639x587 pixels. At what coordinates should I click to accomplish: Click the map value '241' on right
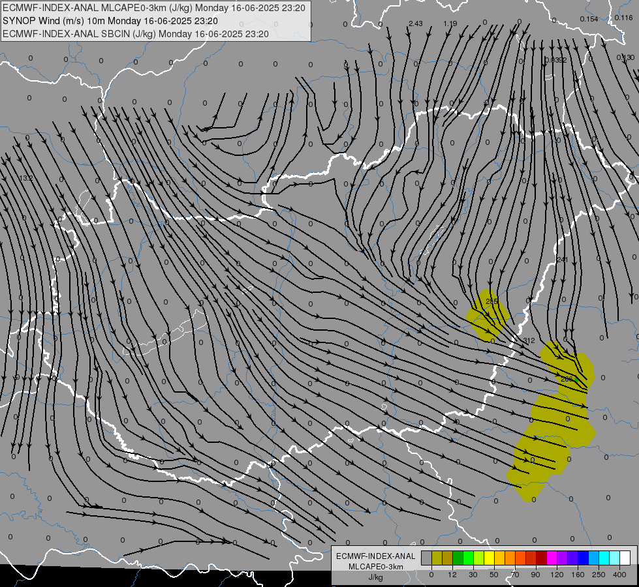(x=563, y=260)
